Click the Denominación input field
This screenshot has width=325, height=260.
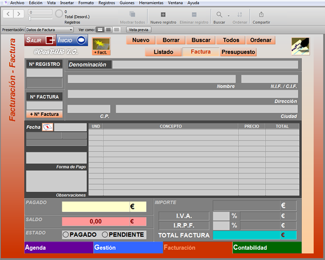205,64
